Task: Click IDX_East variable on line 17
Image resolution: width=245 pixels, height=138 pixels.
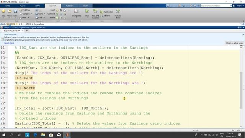Action: click(x=24, y=78)
